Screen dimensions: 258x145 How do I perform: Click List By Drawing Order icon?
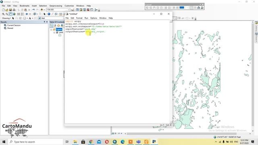click(x=51, y=25)
